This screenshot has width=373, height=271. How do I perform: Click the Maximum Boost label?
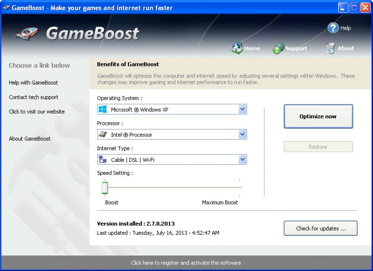[x=220, y=203]
